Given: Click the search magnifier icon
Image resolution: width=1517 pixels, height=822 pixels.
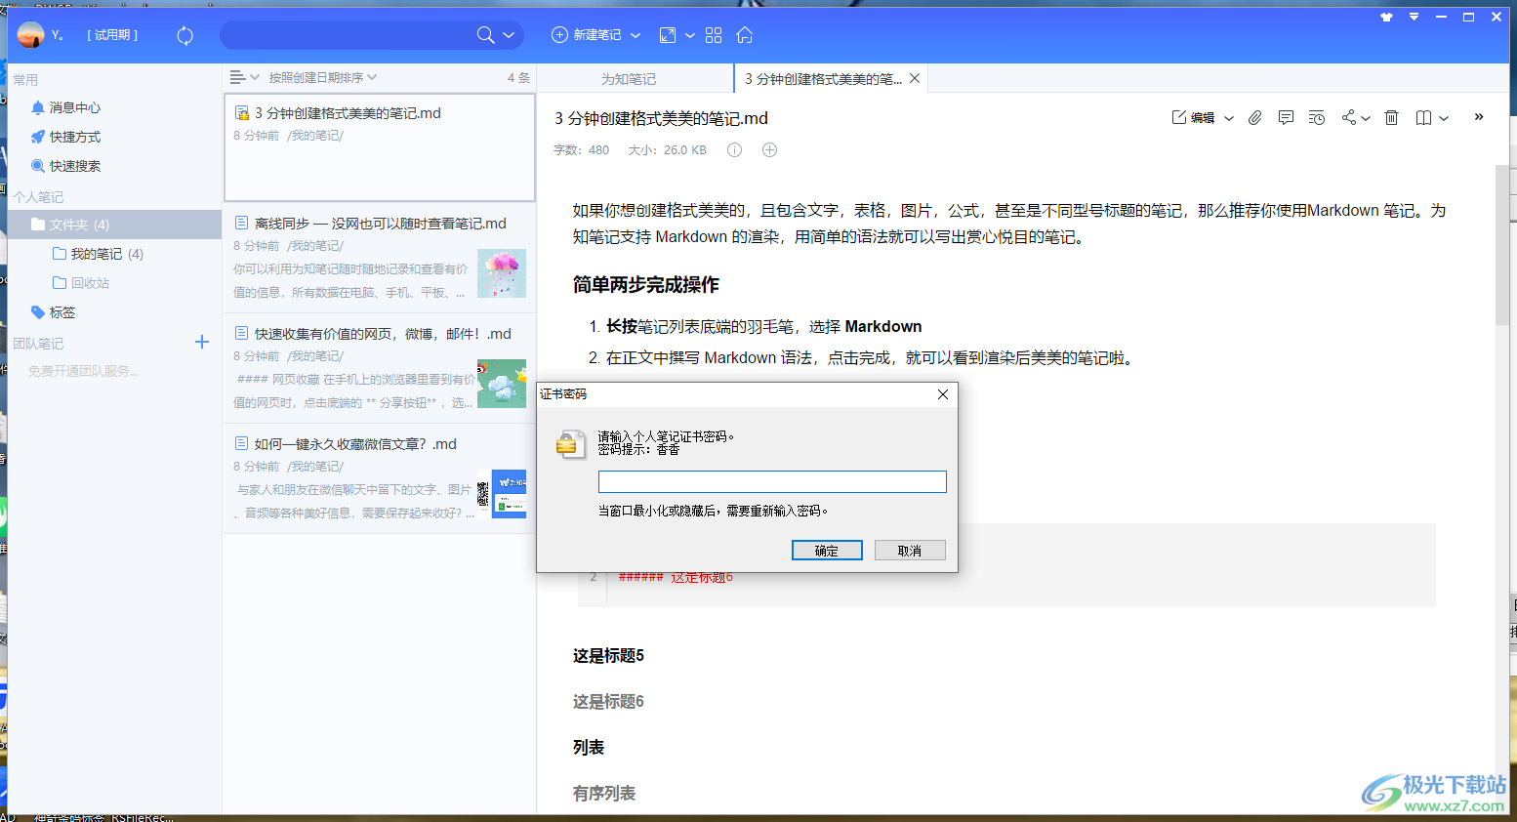Looking at the screenshot, I should (x=485, y=35).
